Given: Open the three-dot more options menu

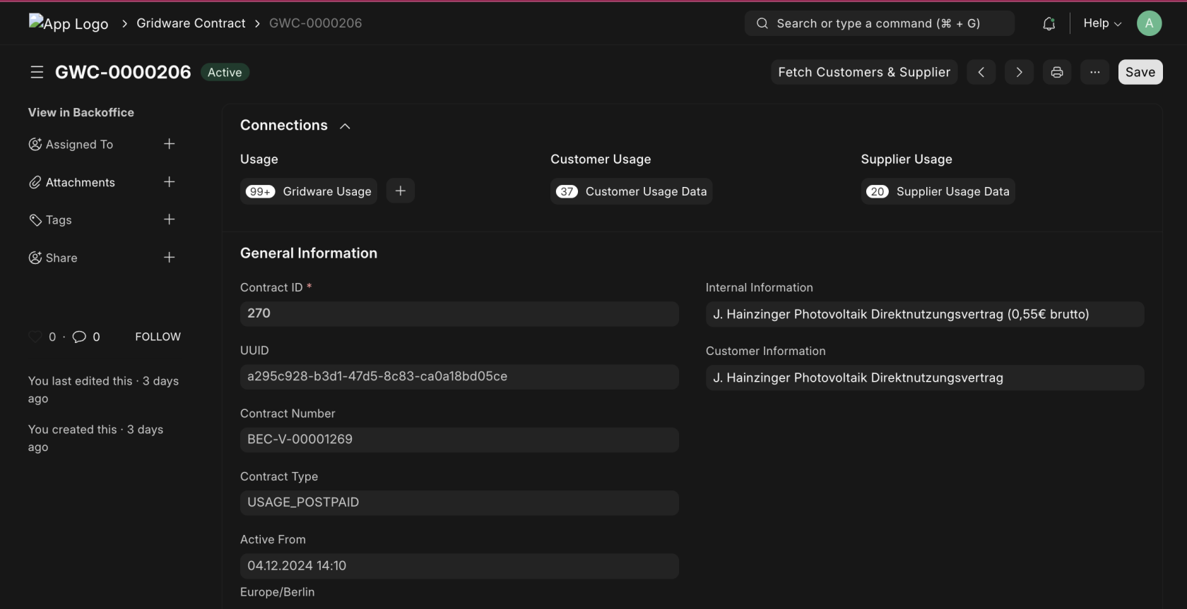Looking at the screenshot, I should click(1094, 72).
